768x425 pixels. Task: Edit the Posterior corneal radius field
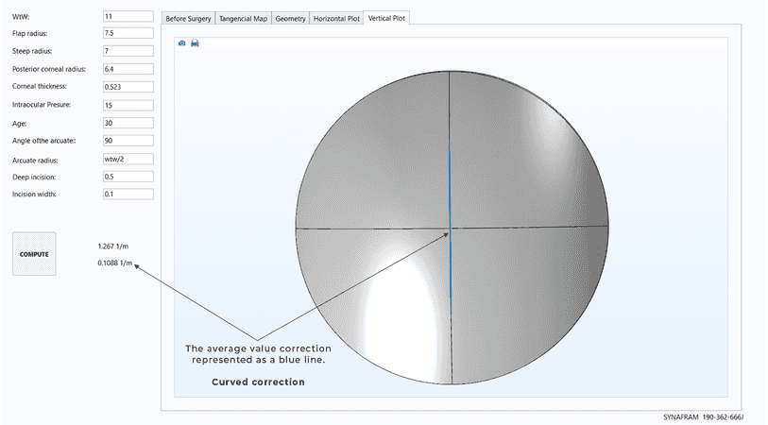click(128, 69)
